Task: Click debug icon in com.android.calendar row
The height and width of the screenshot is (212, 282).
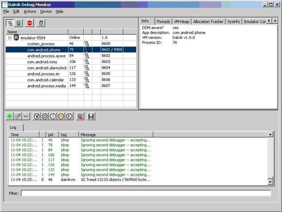Action: coord(87,79)
